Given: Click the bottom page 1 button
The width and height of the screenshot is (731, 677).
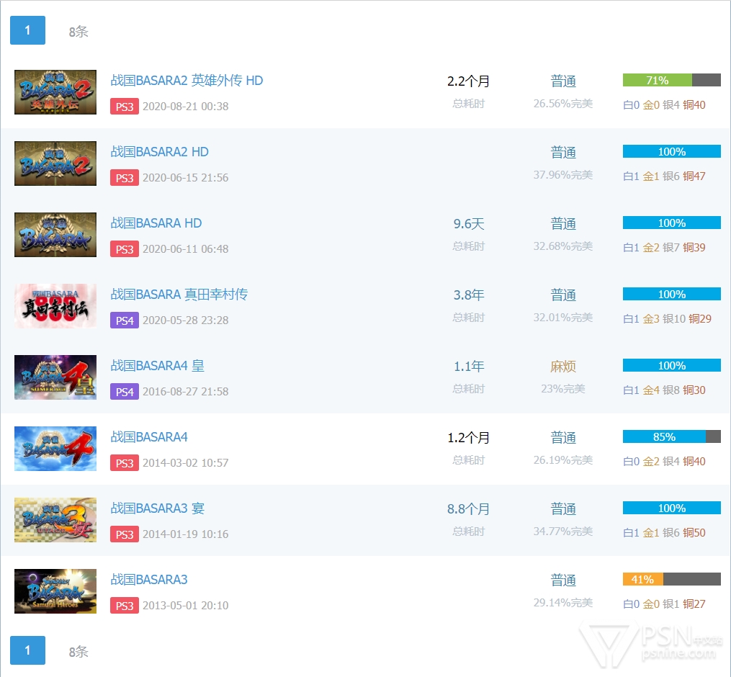Looking at the screenshot, I should (27, 650).
